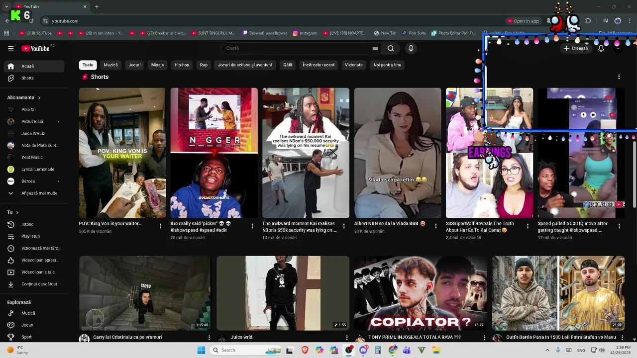The height and width of the screenshot is (358, 637).
Task: Open the 'Greek music' bookmark
Action: point(163,33)
